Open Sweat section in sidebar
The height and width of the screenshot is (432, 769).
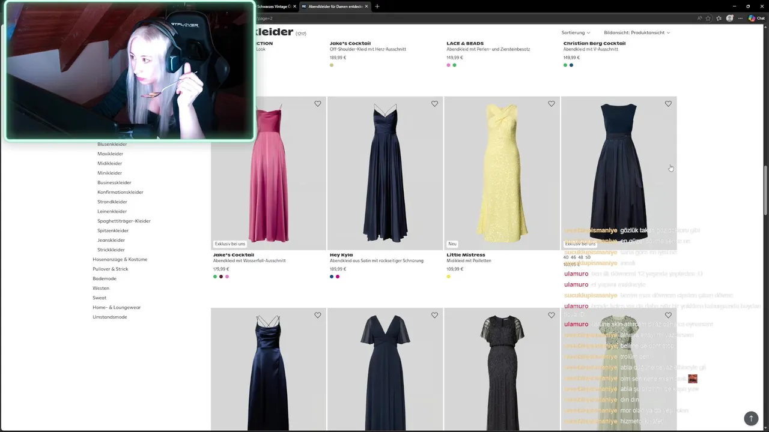pos(99,298)
